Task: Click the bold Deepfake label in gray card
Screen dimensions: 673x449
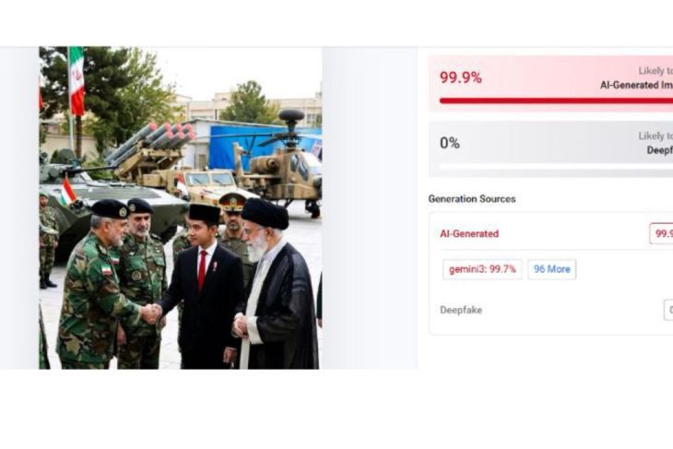Action: [x=660, y=150]
